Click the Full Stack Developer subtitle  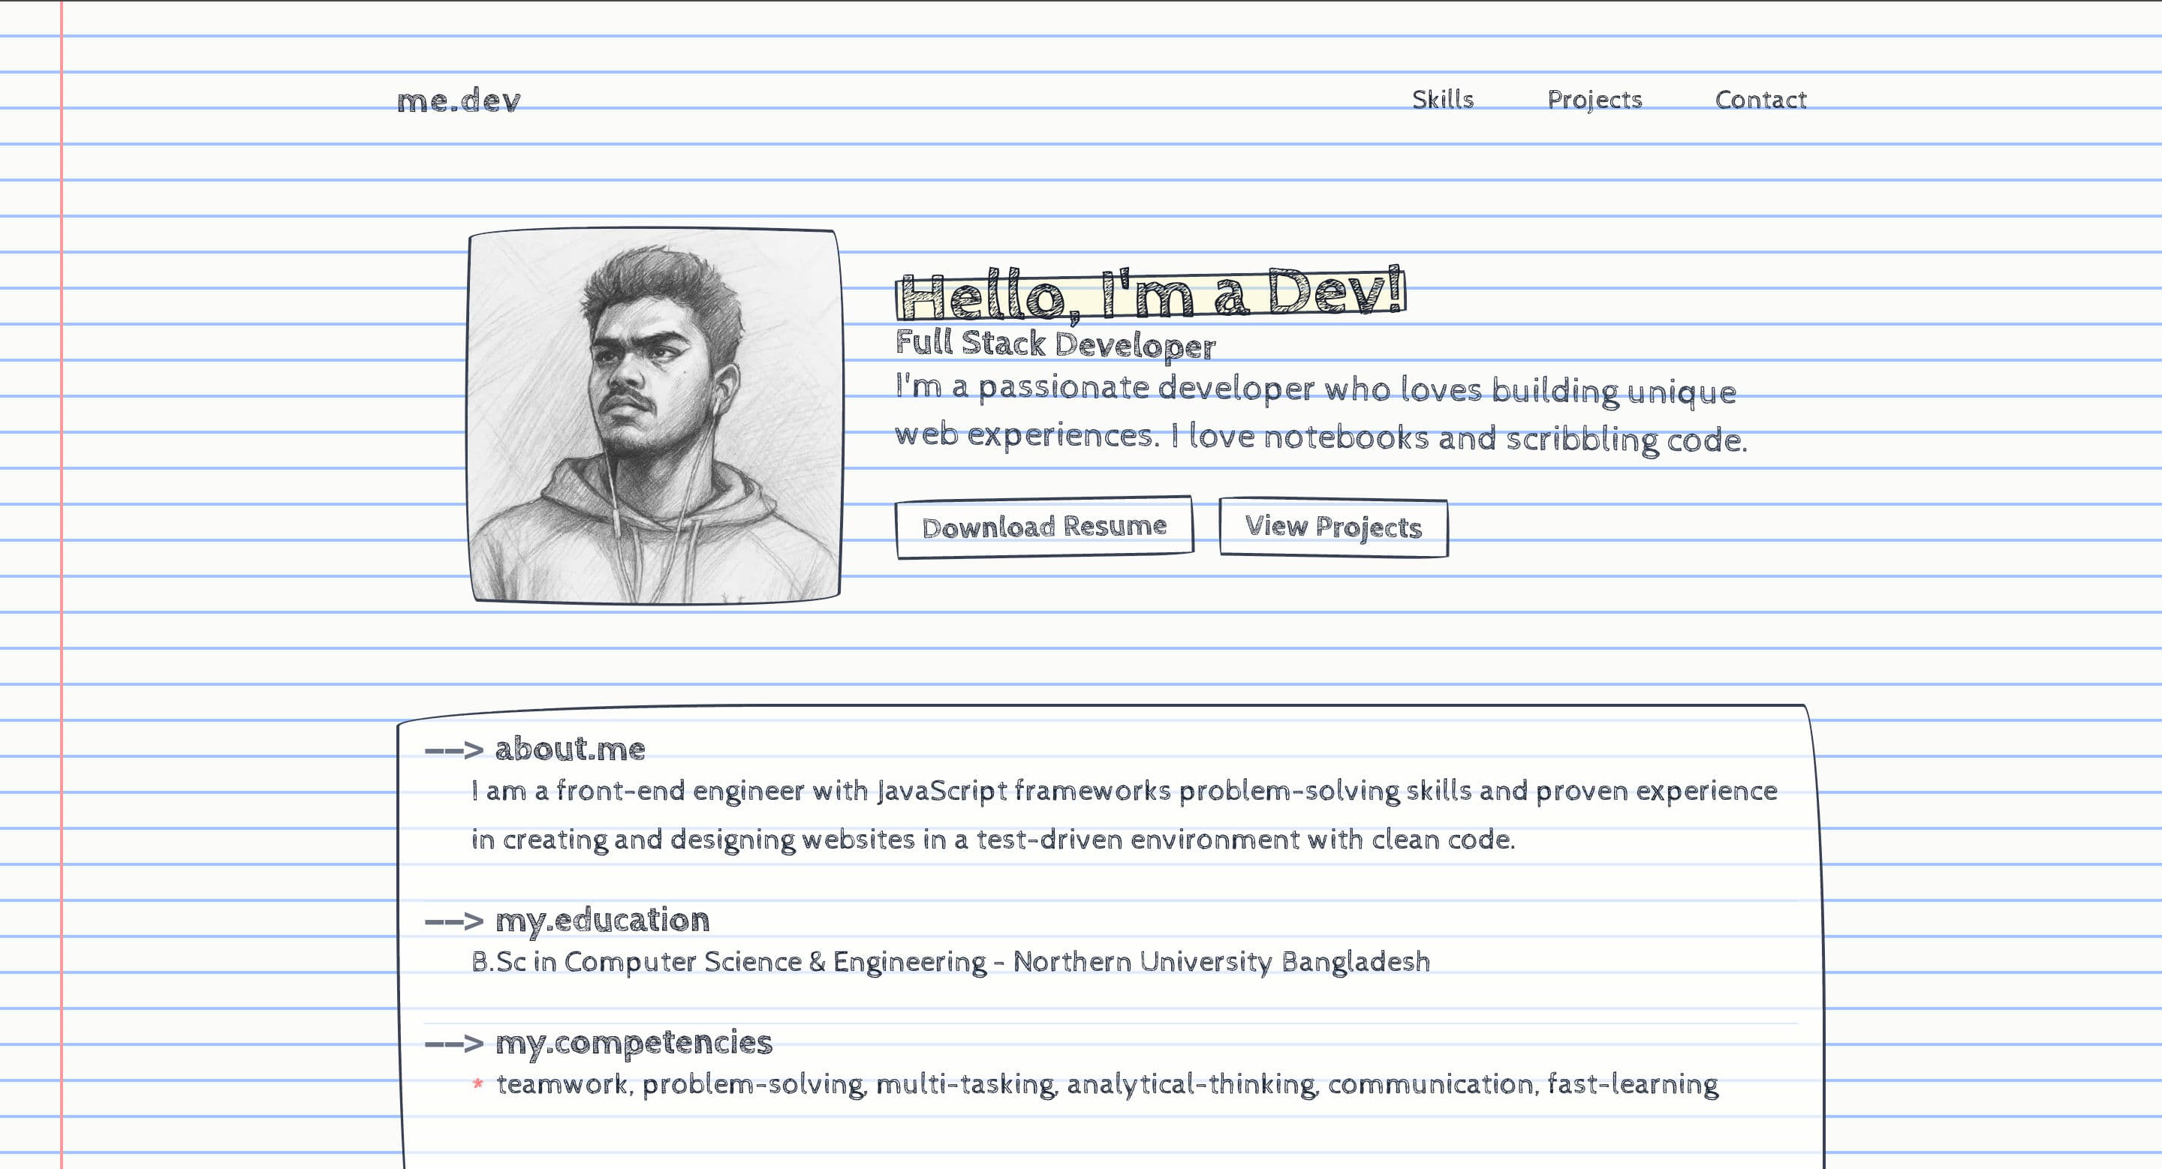(x=1055, y=344)
